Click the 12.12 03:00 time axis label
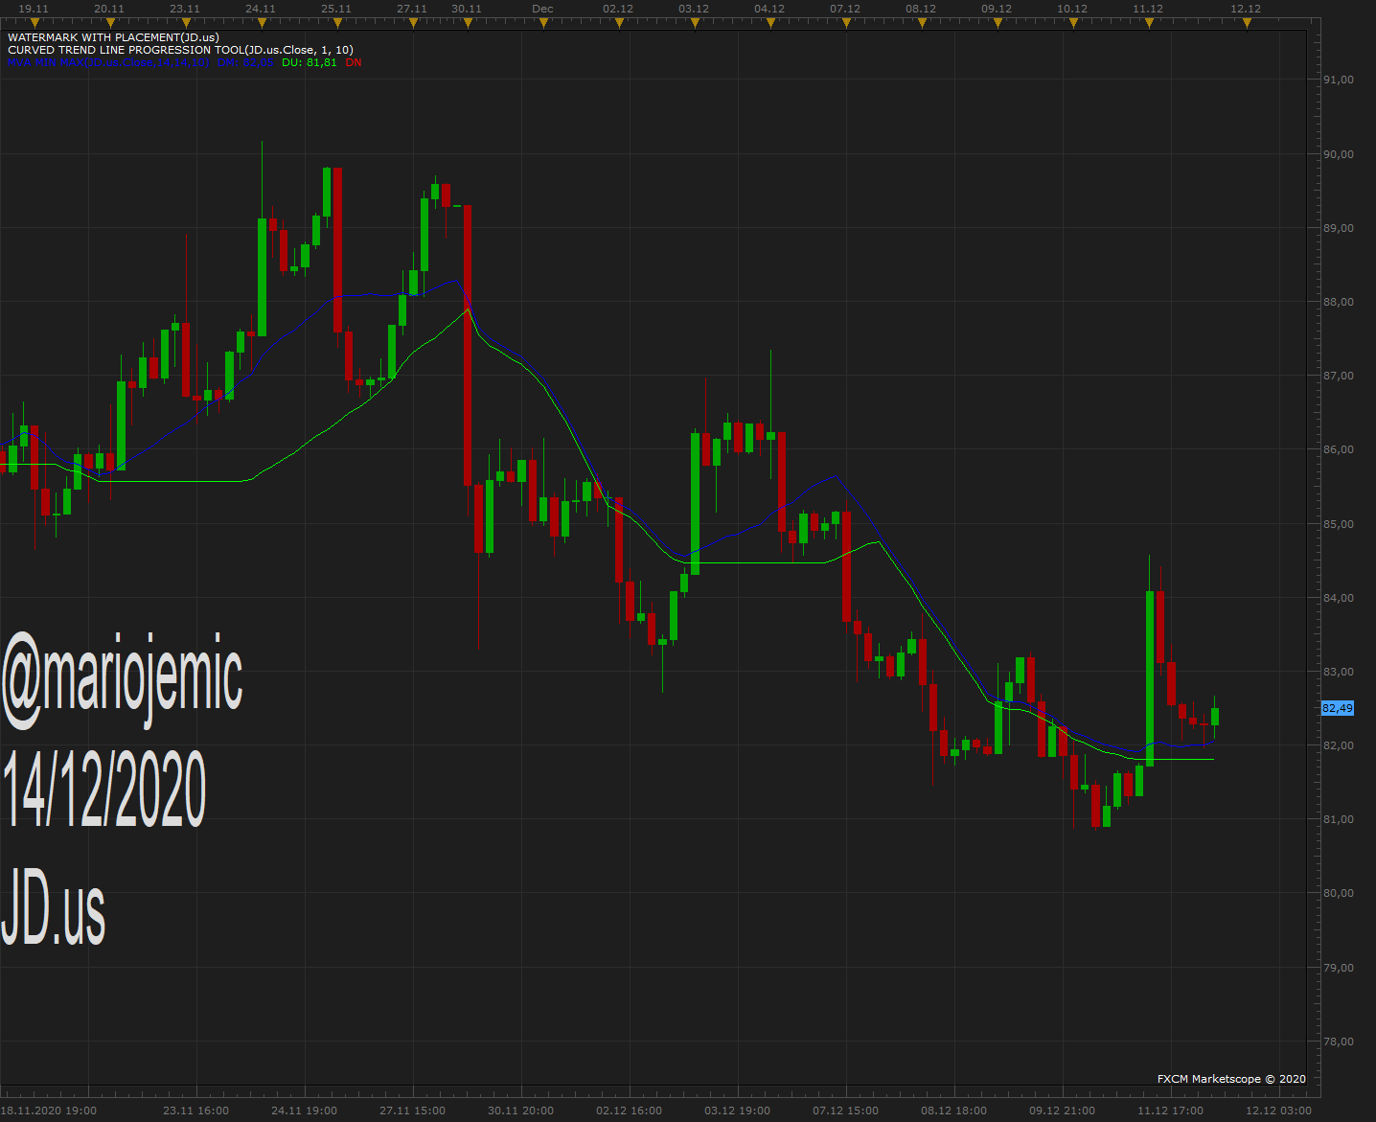The image size is (1376, 1122). point(1279,1111)
